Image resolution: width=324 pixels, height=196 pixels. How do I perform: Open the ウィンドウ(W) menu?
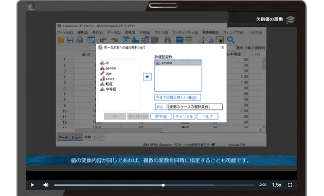233,32
